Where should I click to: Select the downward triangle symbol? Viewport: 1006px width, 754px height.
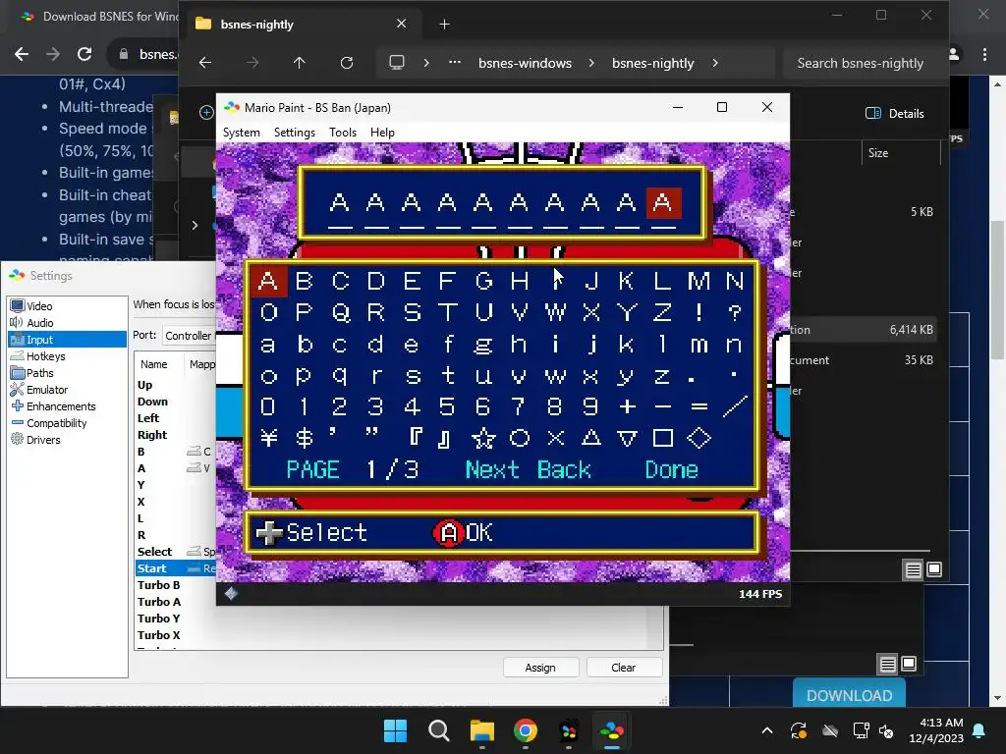coord(627,439)
